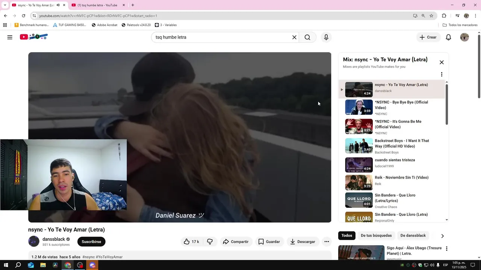This screenshot has width=481, height=270.
Task: Click the Mix playlist scrollbar
Action: click(x=446, y=105)
